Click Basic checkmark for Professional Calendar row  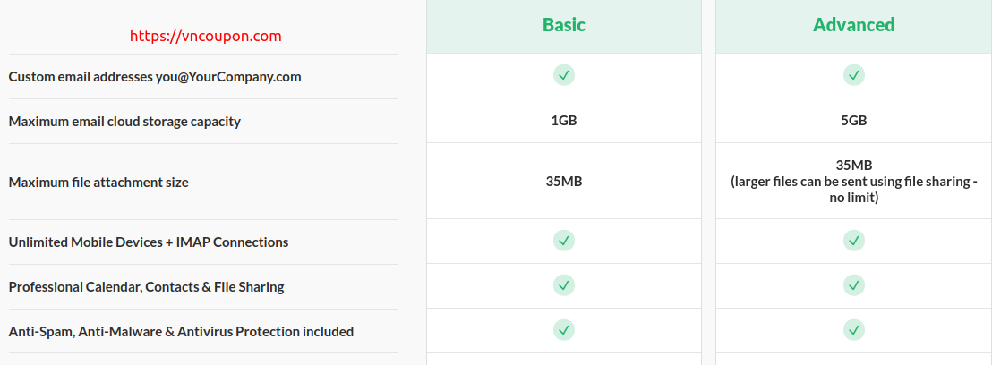click(564, 285)
